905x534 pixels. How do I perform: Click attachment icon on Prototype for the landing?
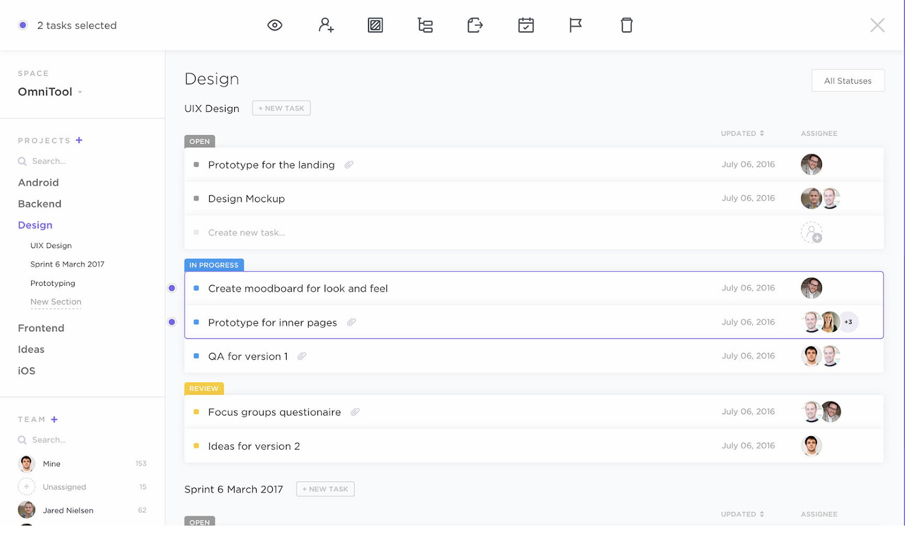coord(349,164)
